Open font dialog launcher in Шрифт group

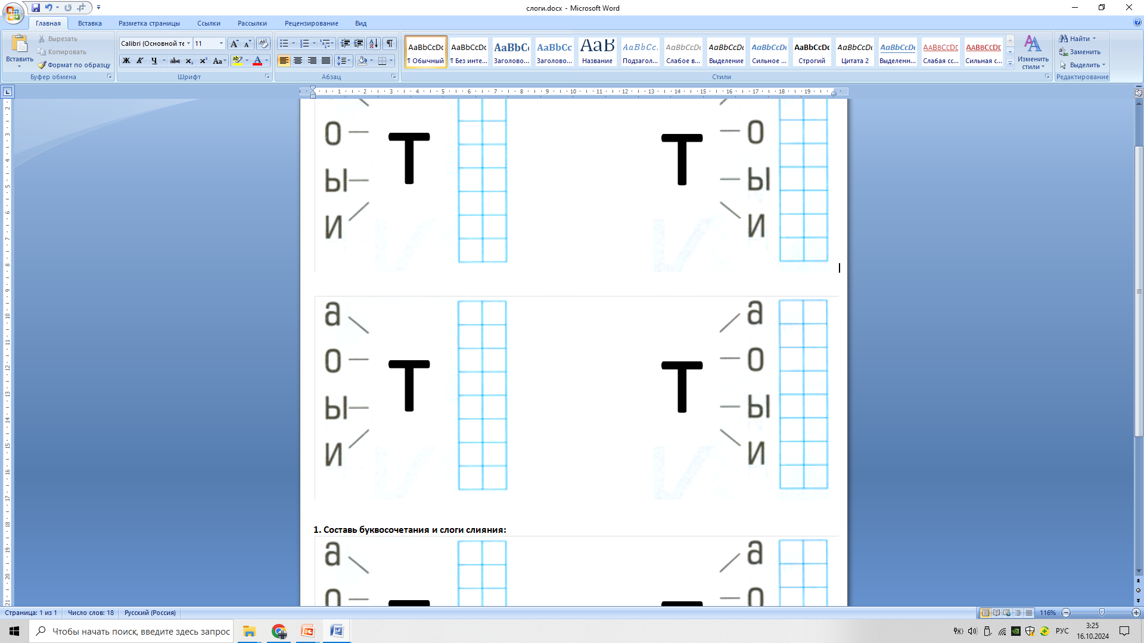point(267,77)
